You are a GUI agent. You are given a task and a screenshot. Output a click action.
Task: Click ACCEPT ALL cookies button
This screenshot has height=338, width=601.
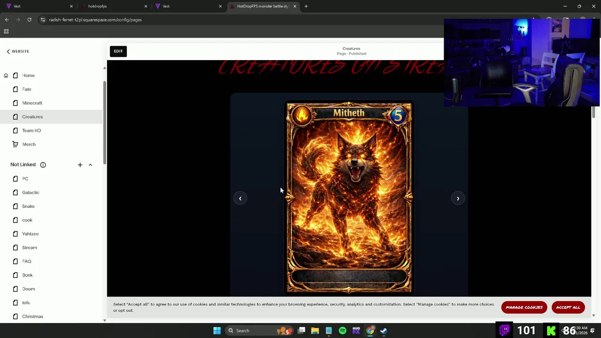[568, 307]
